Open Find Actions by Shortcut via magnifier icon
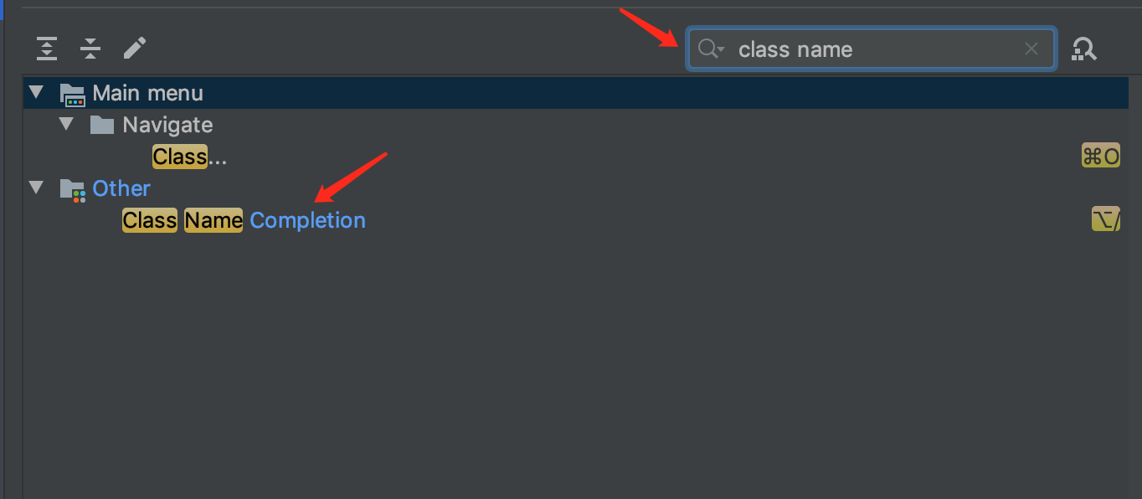Image resolution: width=1142 pixels, height=499 pixels. pyautogui.click(x=1084, y=49)
